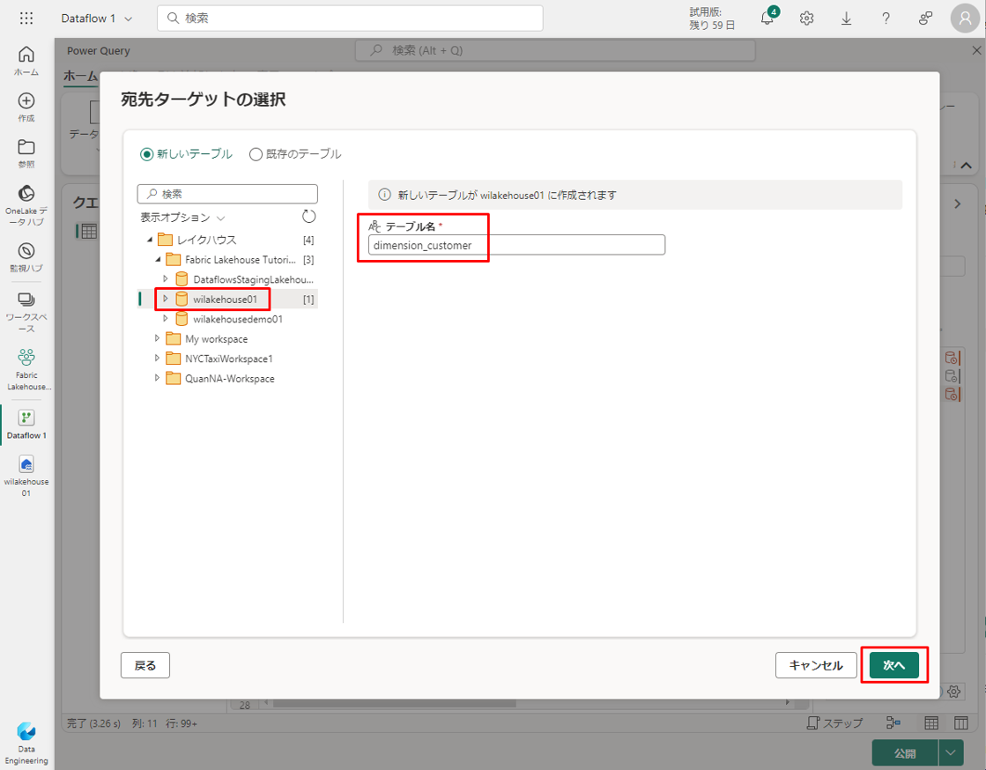Switch to data grid view icon in status bar
The width and height of the screenshot is (986, 770).
[931, 722]
